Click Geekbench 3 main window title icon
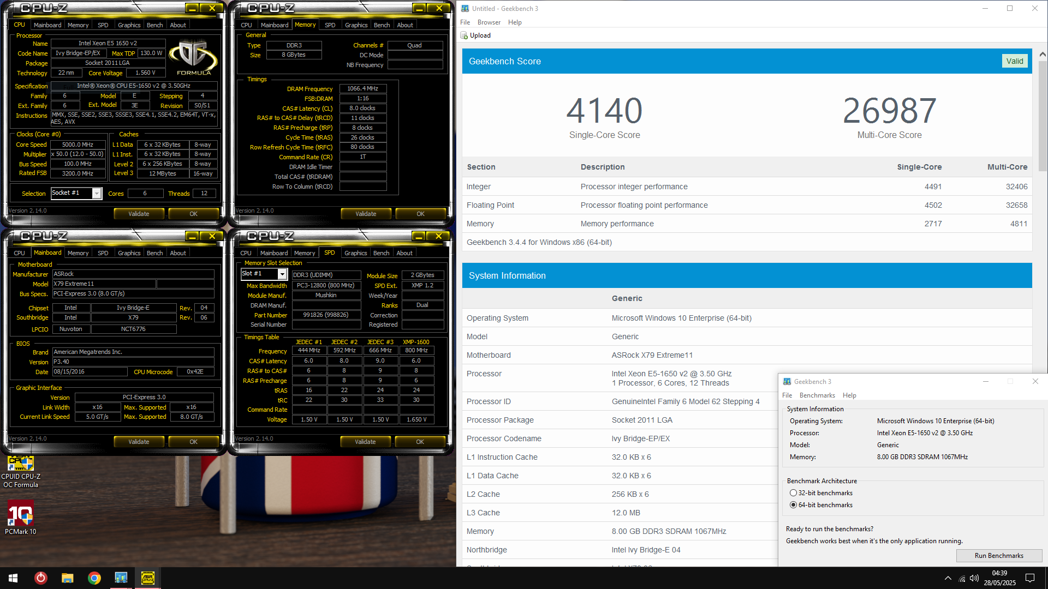 pyautogui.click(x=465, y=8)
